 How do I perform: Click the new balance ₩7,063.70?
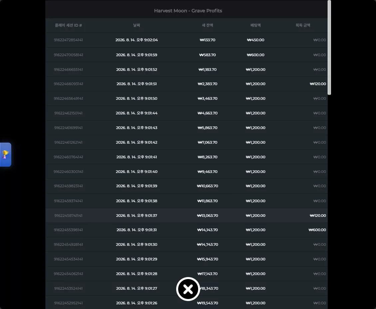coord(207,142)
